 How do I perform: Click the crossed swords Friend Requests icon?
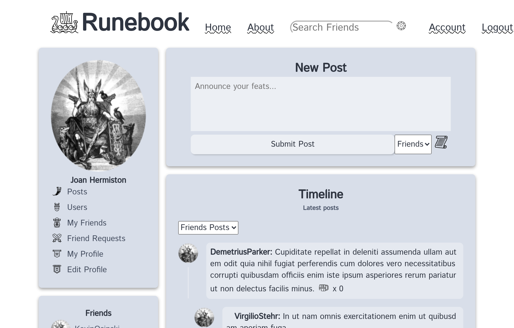(x=57, y=238)
